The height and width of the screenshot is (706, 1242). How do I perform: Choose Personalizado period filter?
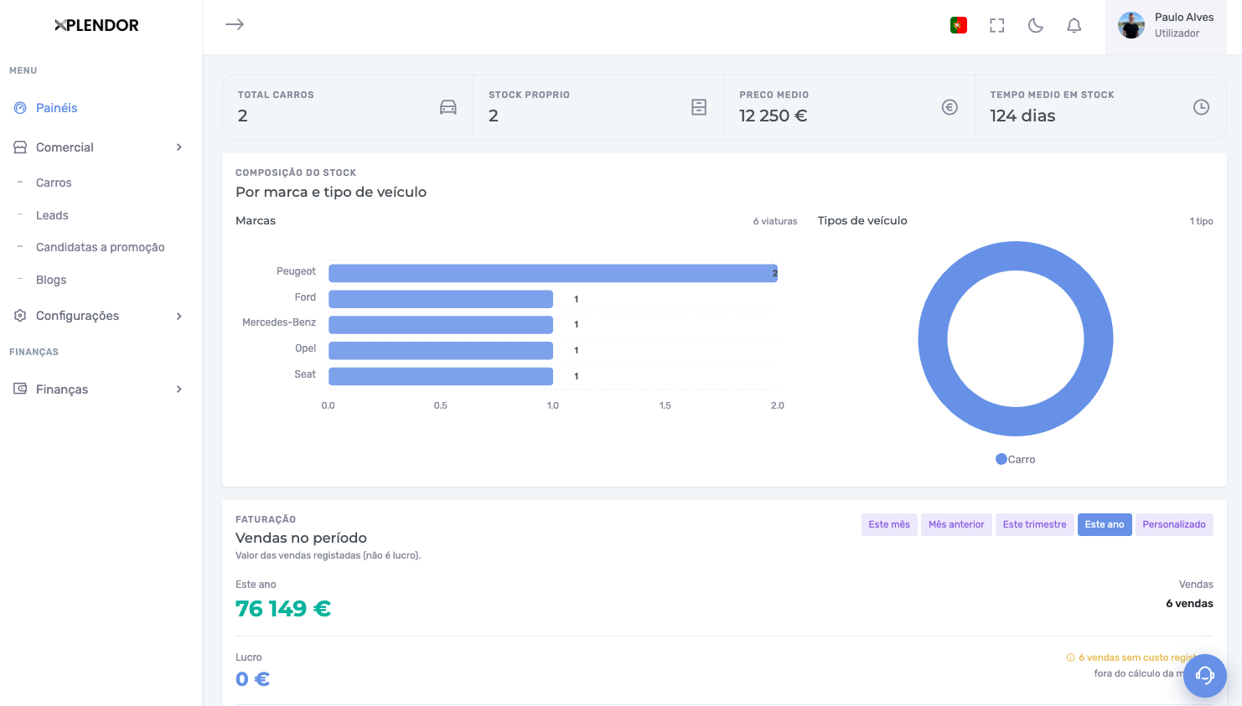[x=1174, y=524]
